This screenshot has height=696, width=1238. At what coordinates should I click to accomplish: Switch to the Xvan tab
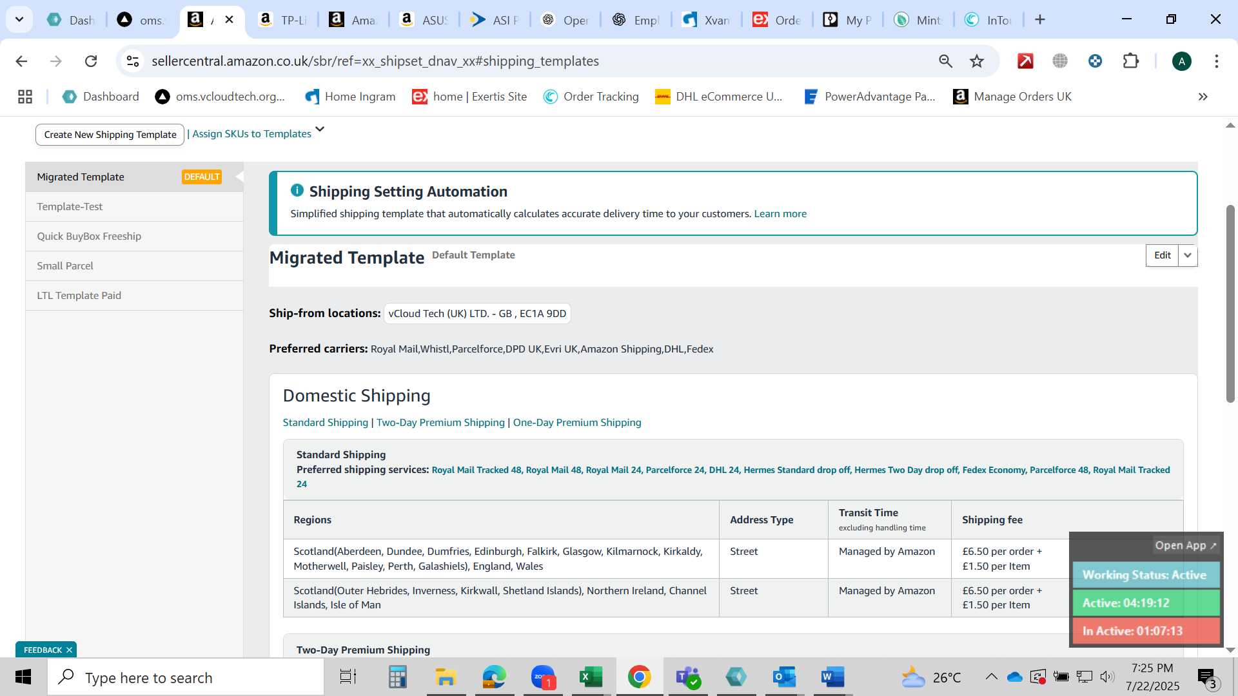click(x=706, y=20)
